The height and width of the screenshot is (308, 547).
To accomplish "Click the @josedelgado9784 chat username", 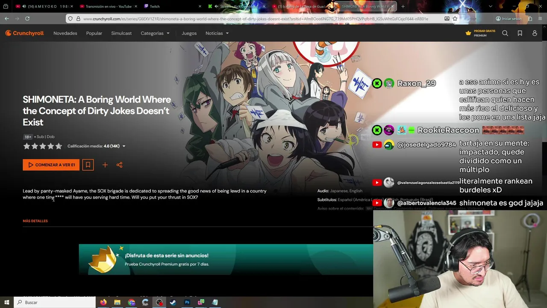I will (x=426, y=145).
